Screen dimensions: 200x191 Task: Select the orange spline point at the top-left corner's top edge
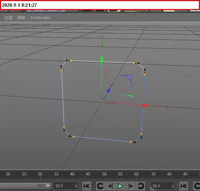click(x=71, y=61)
